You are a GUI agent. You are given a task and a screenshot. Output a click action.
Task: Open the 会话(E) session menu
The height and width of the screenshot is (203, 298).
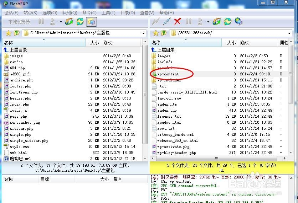tap(11, 13)
